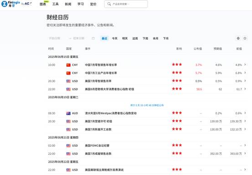Click the Australia flag in AUD row

tap(68, 113)
